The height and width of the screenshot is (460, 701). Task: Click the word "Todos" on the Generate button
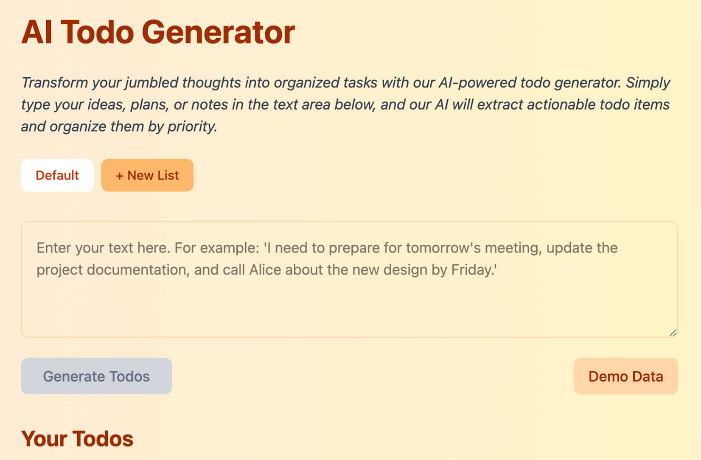(x=129, y=376)
